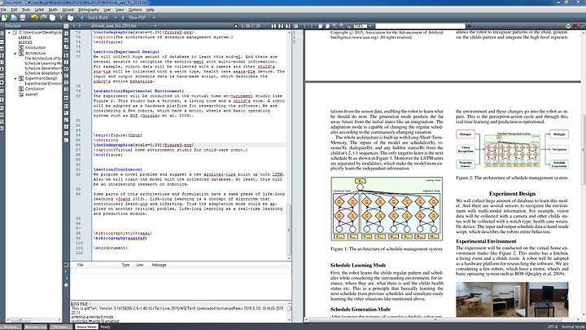This screenshot has width=586, height=330.
Task: Click the green check icon in PDF toolbar
Action: (582, 26)
